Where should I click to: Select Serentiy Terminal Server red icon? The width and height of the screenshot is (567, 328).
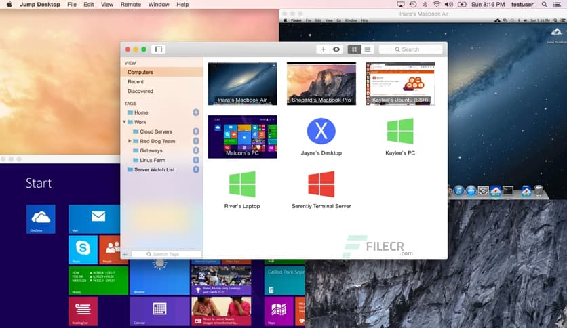click(321, 184)
